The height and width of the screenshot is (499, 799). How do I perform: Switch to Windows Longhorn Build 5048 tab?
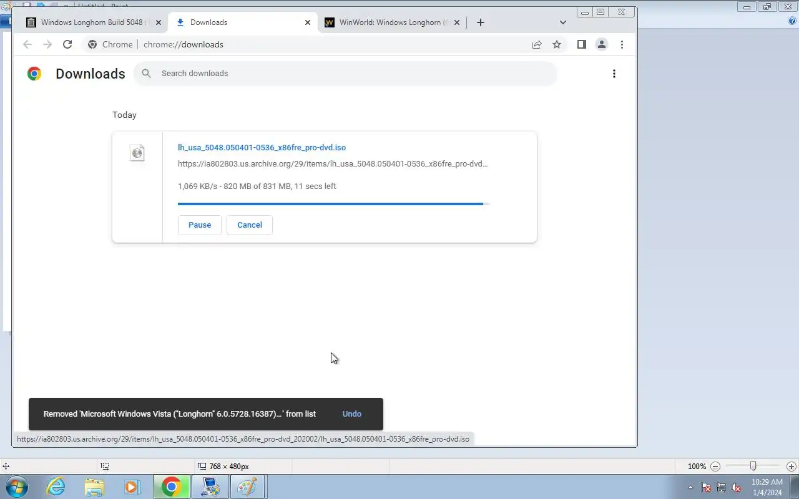pyautogui.click(x=94, y=22)
